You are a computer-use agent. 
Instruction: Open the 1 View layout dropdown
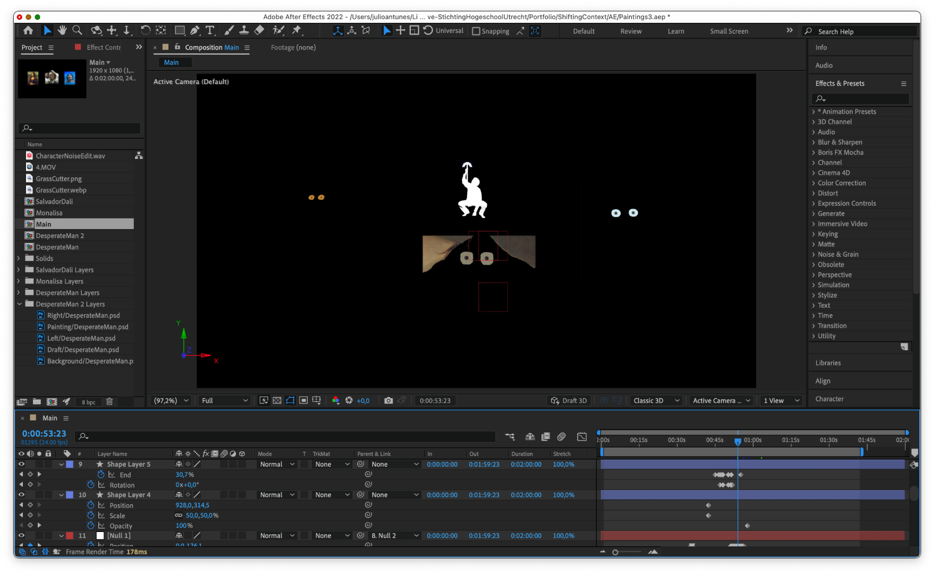(781, 401)
